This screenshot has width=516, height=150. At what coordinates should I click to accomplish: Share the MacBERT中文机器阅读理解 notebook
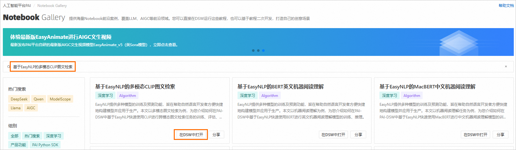[501, 135]
